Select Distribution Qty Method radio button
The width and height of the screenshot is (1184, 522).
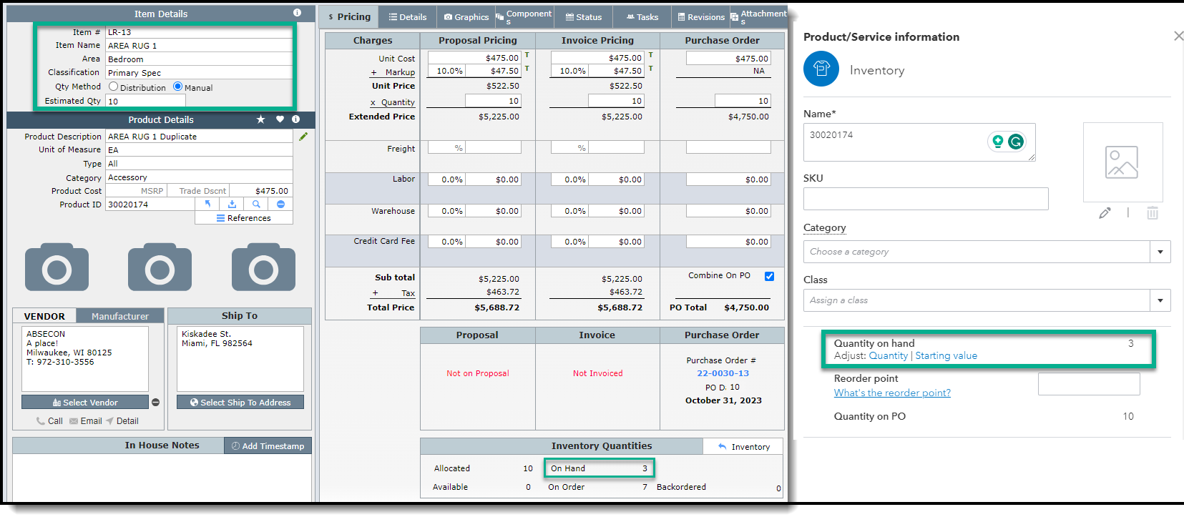coord(113,87)
